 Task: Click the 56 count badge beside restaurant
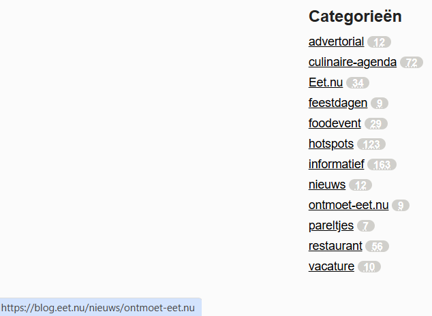(x=377, y=247)
